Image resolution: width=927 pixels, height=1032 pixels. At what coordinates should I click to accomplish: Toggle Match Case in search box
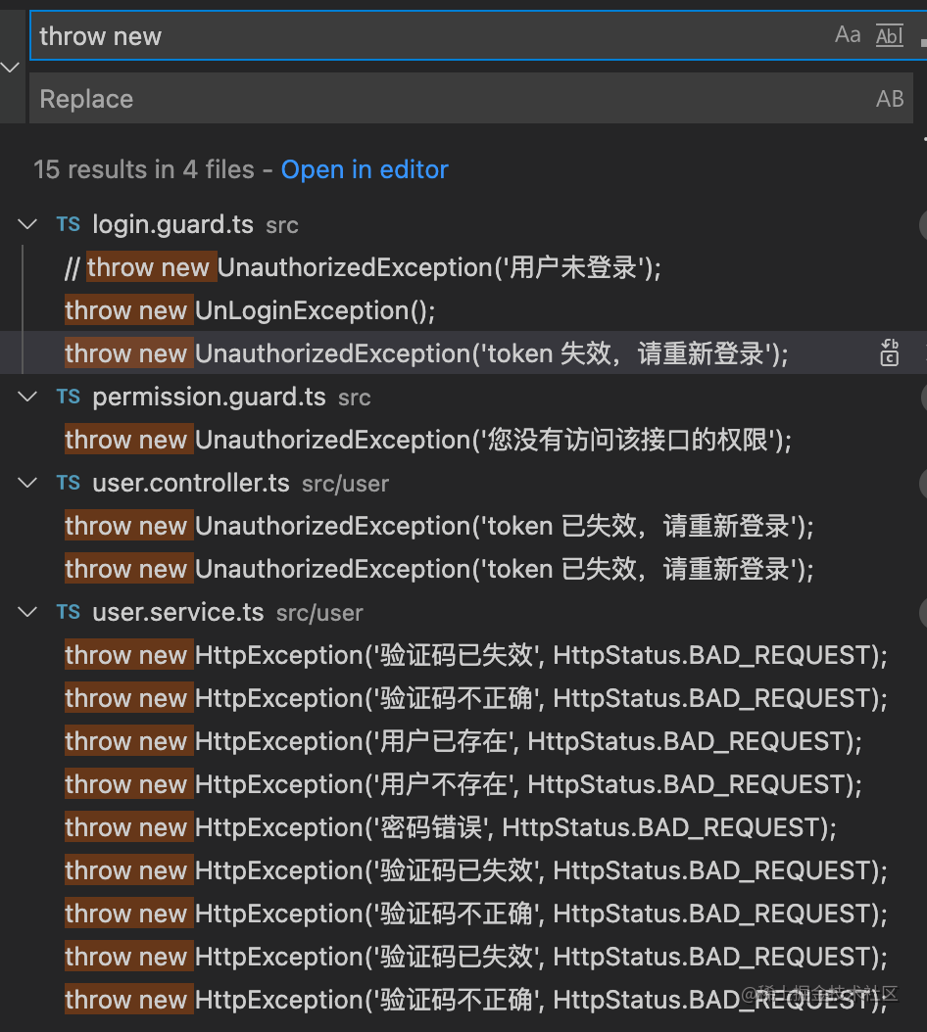click(847, 36)
